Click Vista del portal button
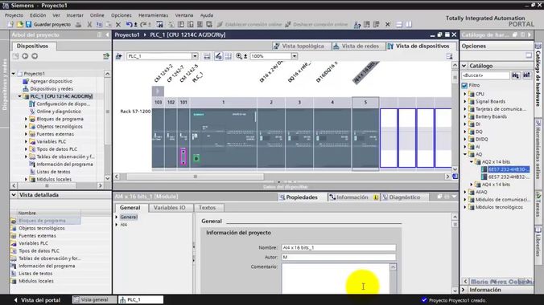544x305 pixels. click(37, 300)
